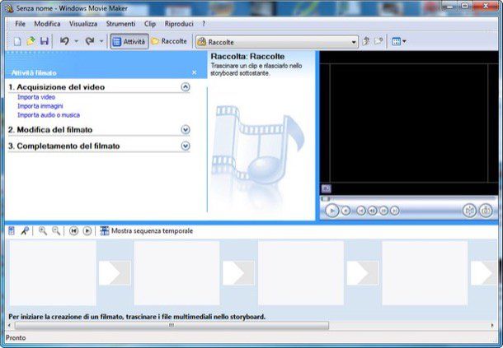Open the Strumenti menu
Viewport: 503px width, 348px height.
pyautogui.click(x=121, y=24)
